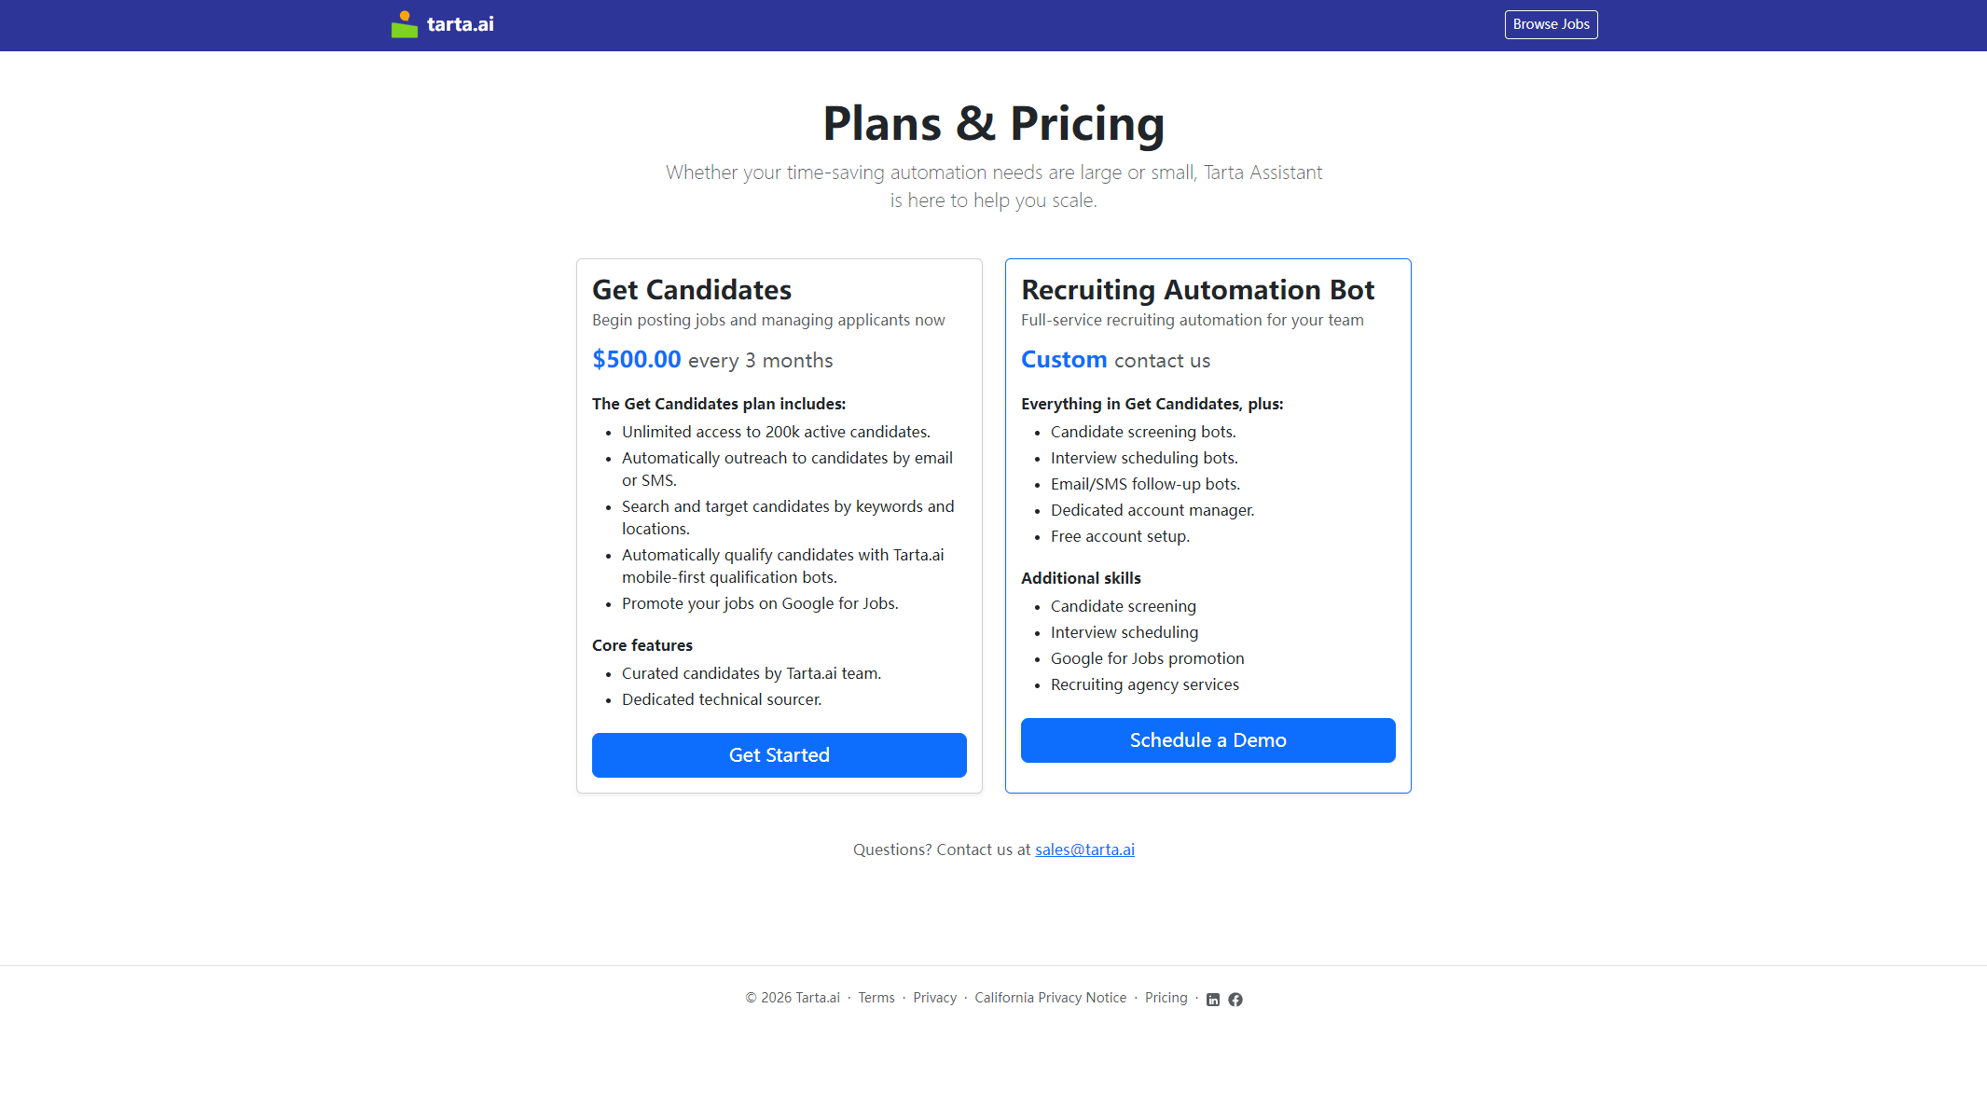Screen dimensions: 1987x1105
Task: Click the Additional skills subheading
Action: 1081,578
